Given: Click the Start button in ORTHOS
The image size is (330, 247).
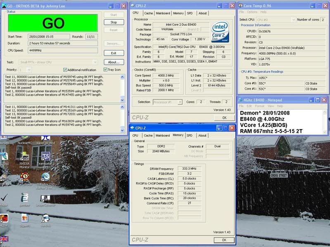Looking at the screenshot, I should pyautogui.click(x=114, y=15).
